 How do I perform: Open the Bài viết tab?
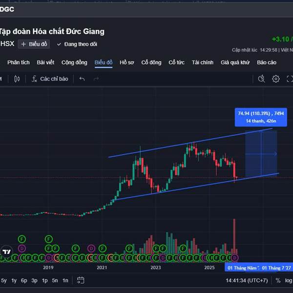[45, 63]
